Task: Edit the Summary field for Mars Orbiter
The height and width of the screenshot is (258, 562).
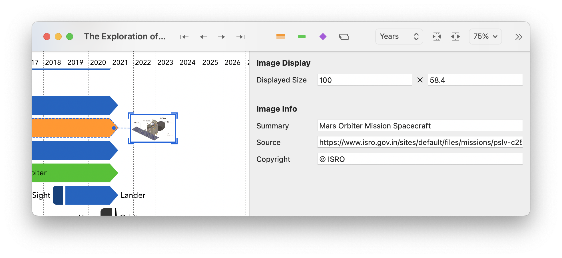Action: 420,126
